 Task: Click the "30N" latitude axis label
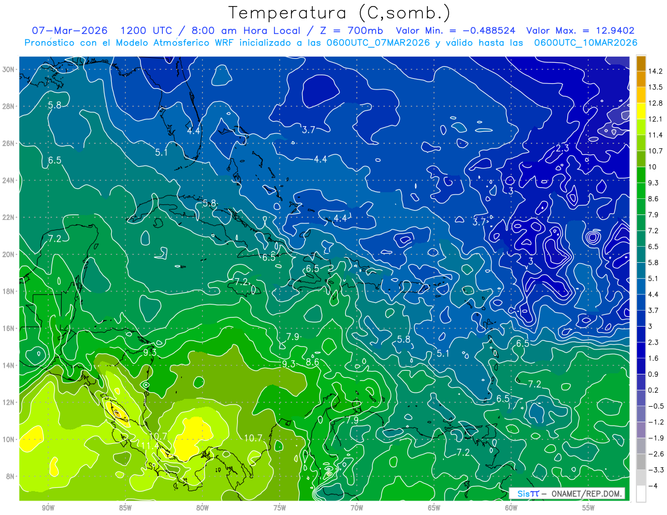[8, 69]
